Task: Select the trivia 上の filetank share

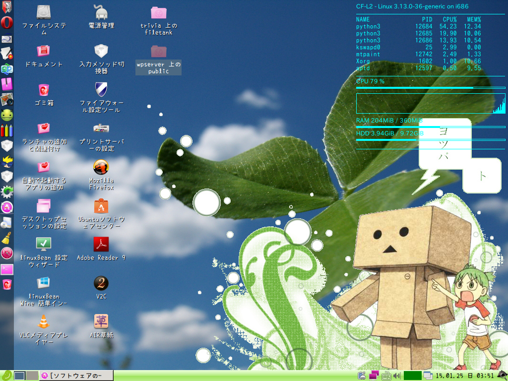Action: (x=159, y=21)
